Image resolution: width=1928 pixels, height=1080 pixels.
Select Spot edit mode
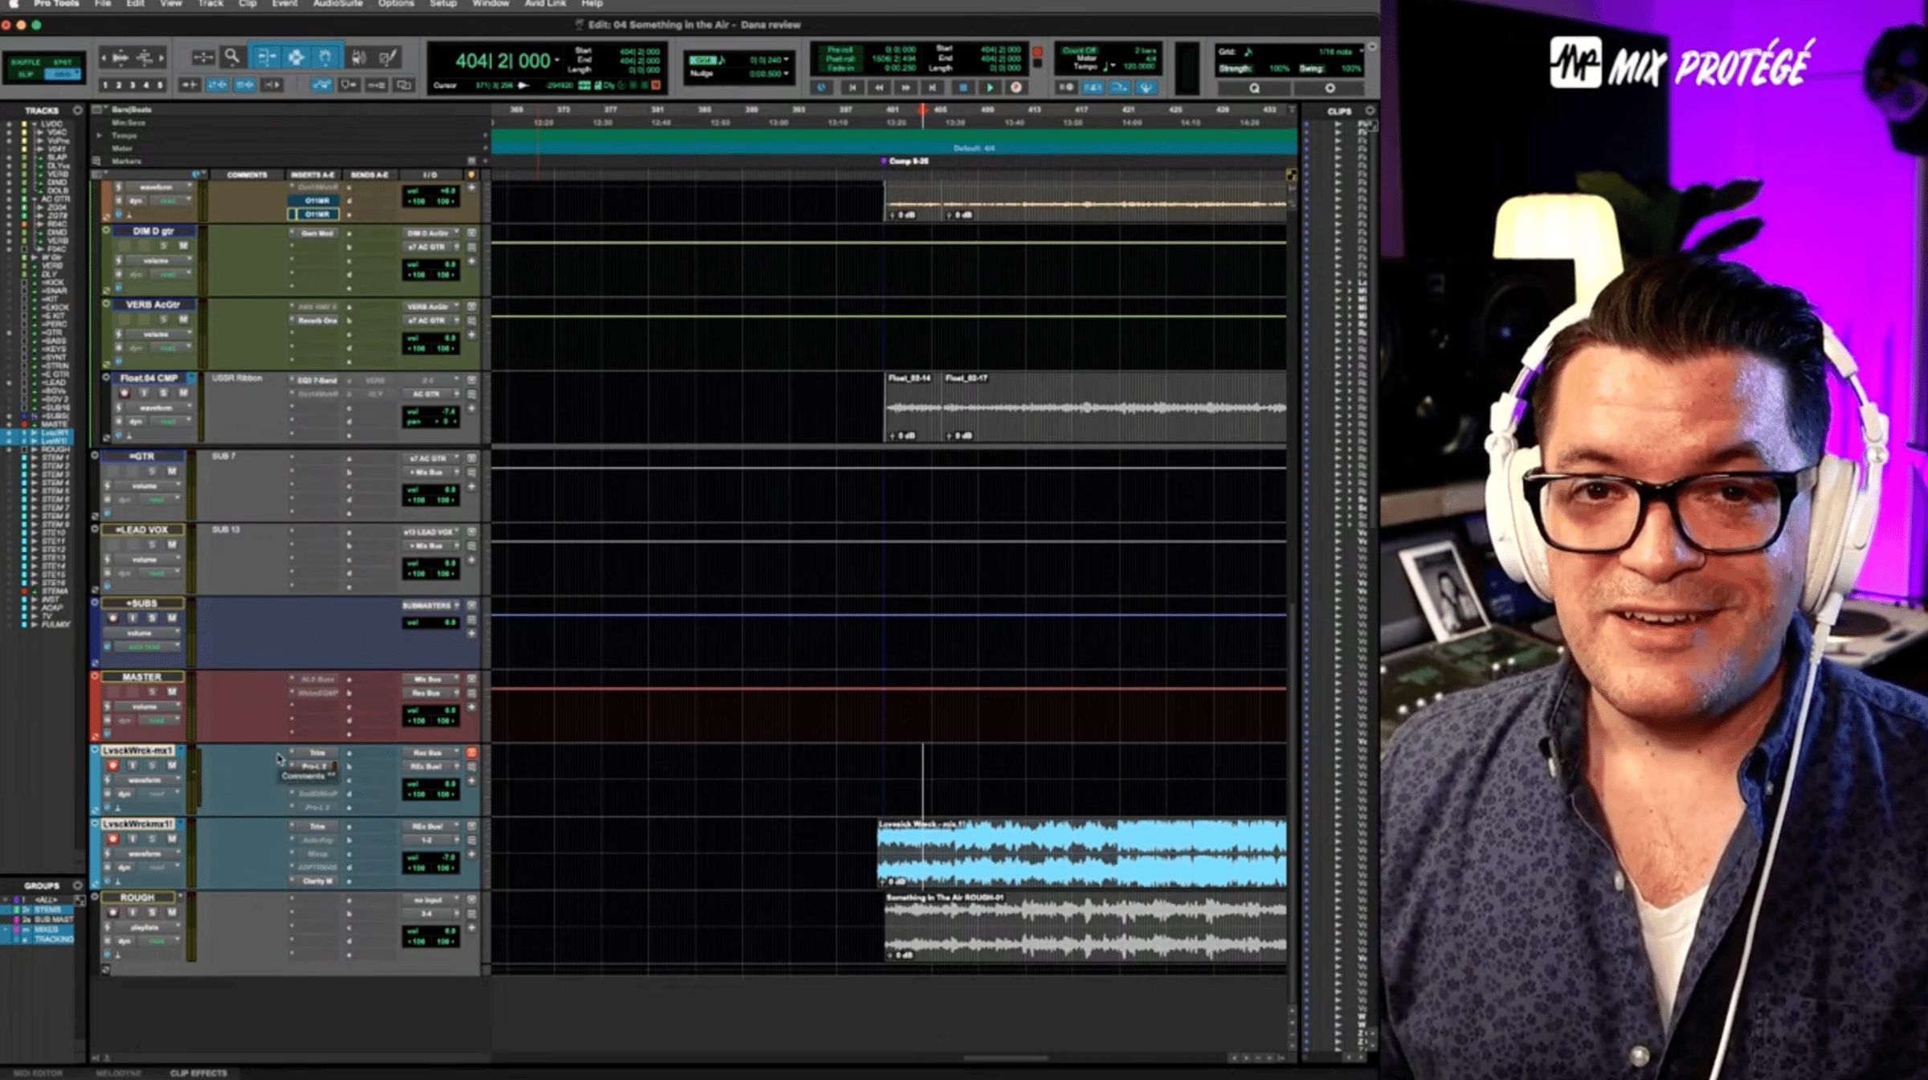(63, 62)
